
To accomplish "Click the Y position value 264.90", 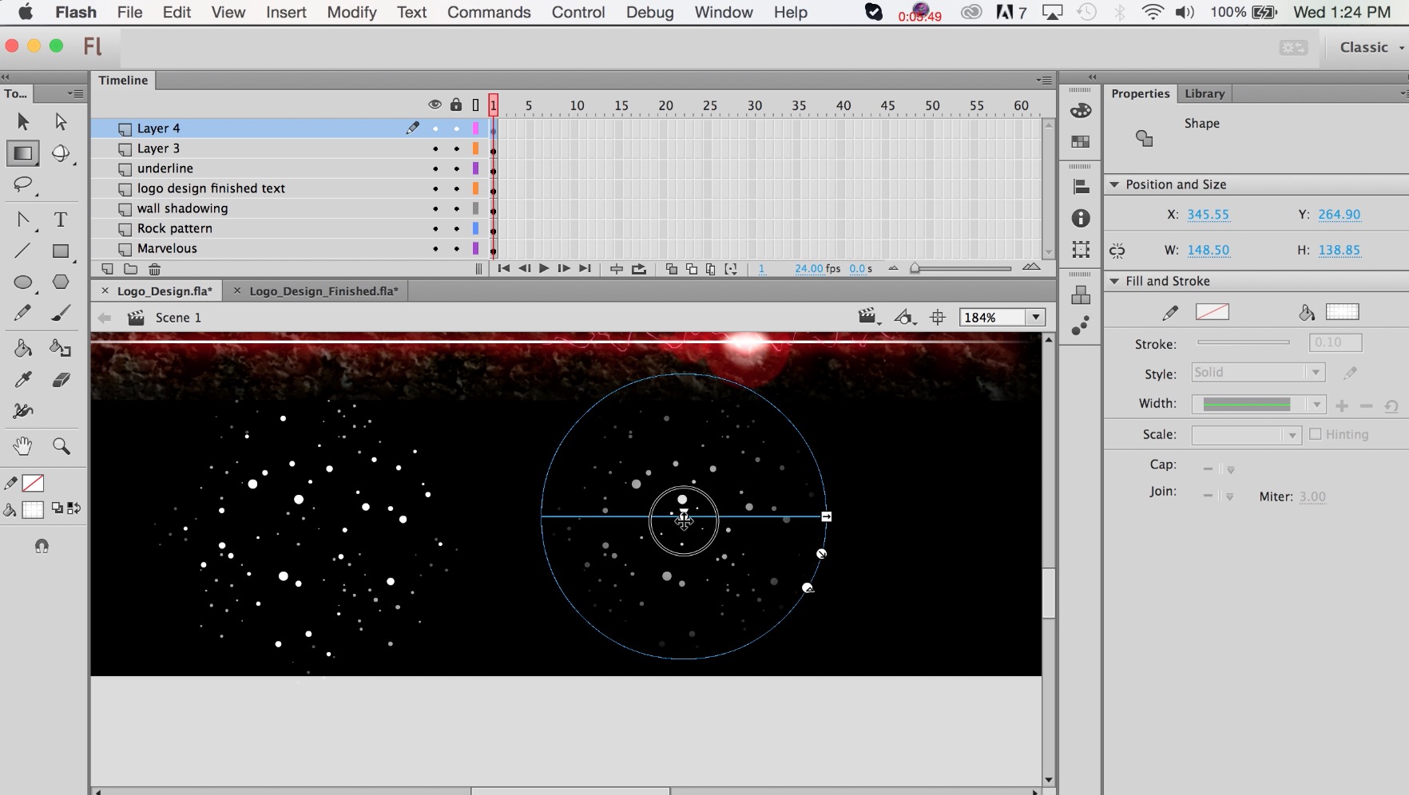I will click(1340, 214).
